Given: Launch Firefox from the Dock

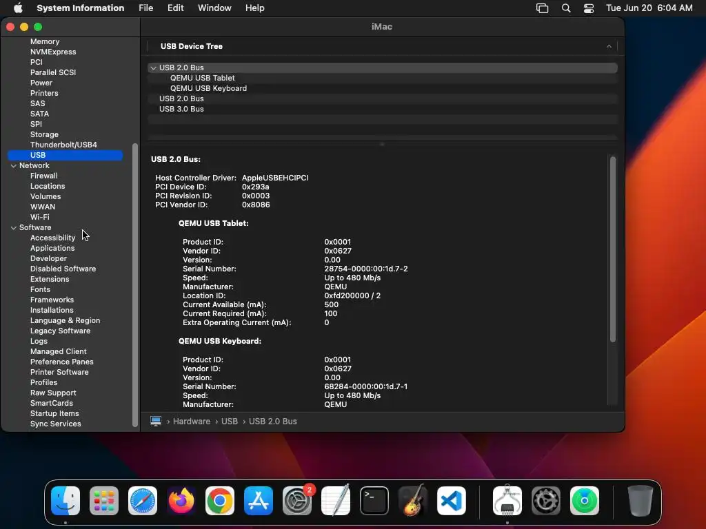Looking at the screenshot, I should tap(181, 501).
